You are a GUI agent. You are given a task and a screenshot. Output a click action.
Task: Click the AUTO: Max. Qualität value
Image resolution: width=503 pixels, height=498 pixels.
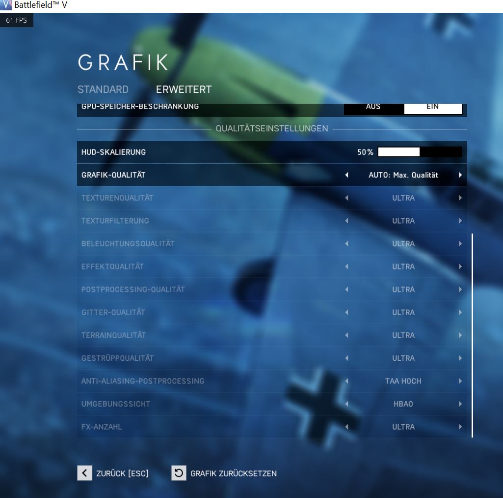pos(403,175)
